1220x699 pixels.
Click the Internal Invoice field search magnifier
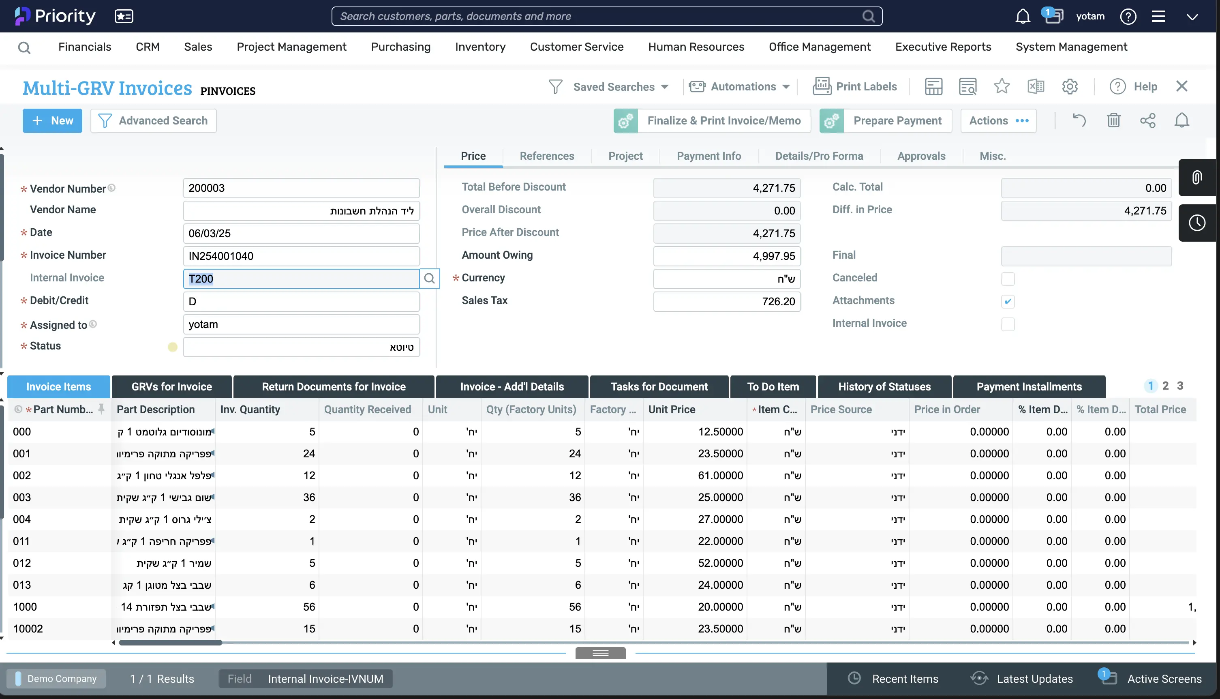pyautogui.click(x=430, y=279)
